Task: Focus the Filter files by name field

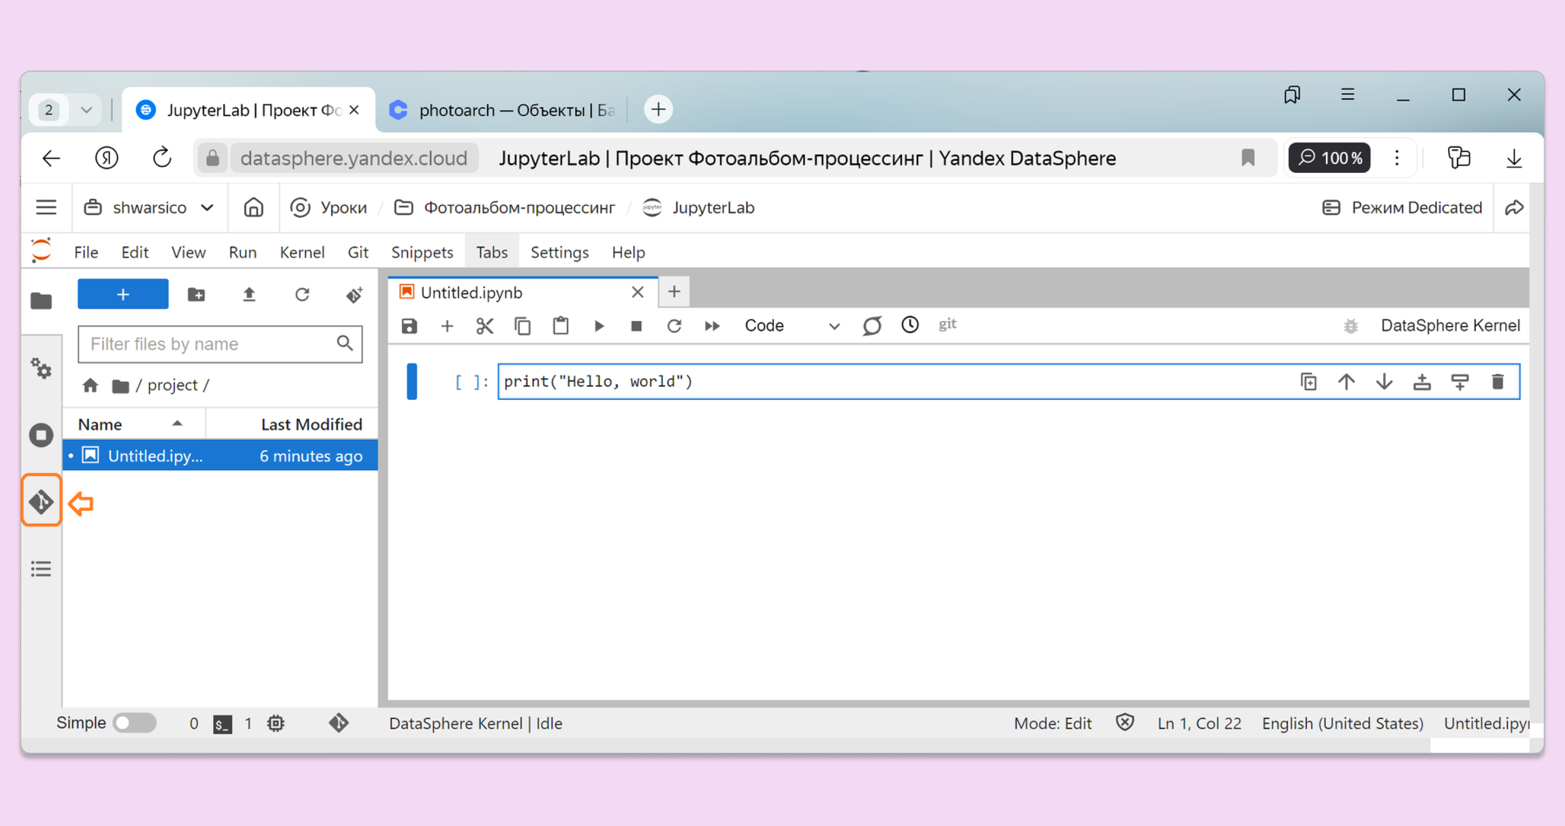Action: point(220,344)
